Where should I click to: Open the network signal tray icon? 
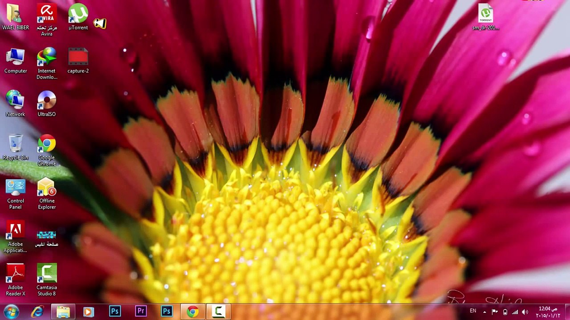click(x=515, y=312)
